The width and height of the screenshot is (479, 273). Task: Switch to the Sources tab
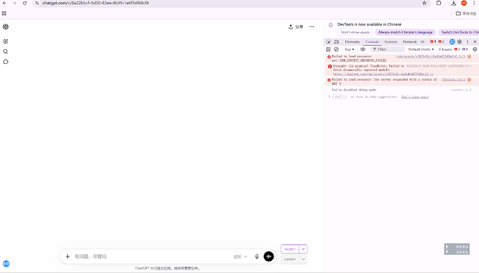tap(391, 42)
